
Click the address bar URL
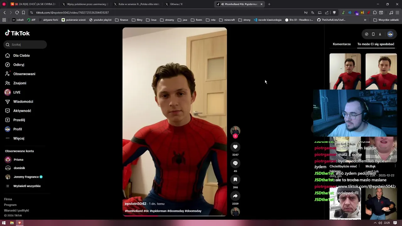(x=73, y=13)
